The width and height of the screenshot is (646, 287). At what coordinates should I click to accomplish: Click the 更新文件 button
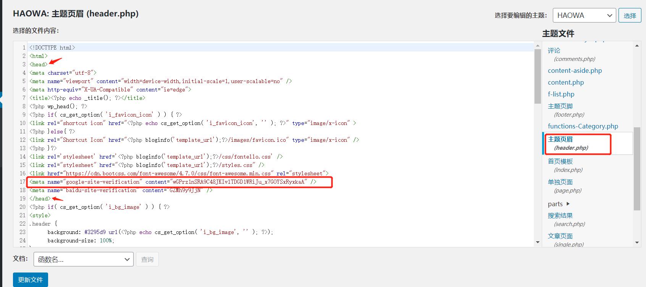click(31, 280)
